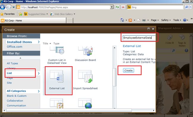Click the browser Back arrow button
193x117 pixels.
3,7
